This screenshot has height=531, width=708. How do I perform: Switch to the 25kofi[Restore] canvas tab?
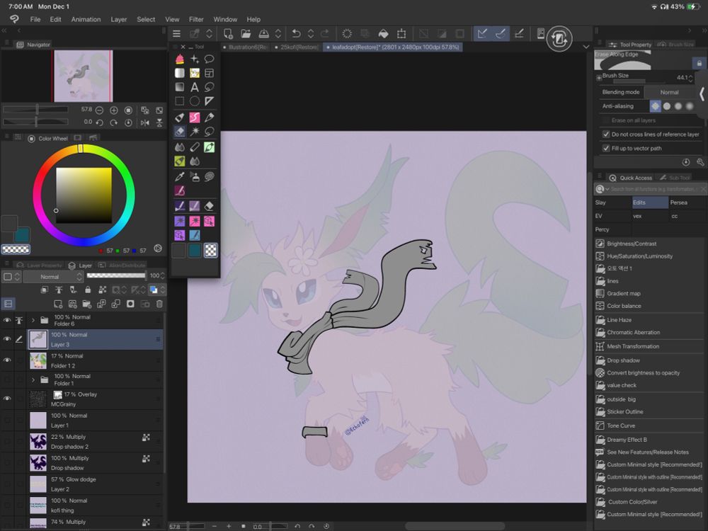click(297, 47)
